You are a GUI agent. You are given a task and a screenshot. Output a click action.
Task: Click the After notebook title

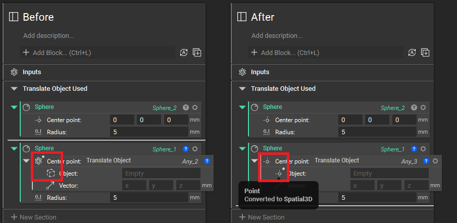(x=263, y=17)
